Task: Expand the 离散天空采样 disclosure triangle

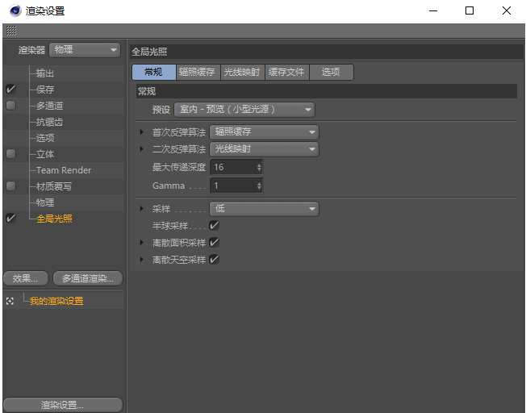Action: pos(141,260)
